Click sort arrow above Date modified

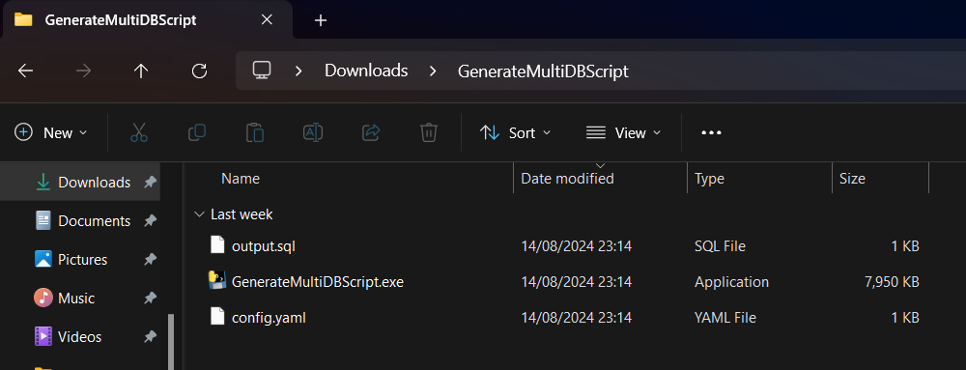(x=600, y=165)
